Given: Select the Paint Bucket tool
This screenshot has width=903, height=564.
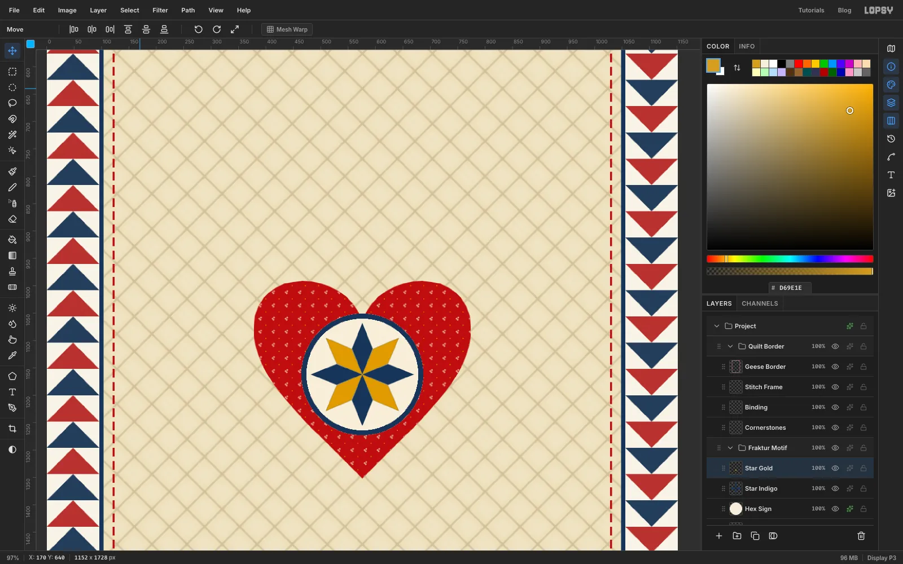Looking at the screenshot, I should click(x=12, y=240).
